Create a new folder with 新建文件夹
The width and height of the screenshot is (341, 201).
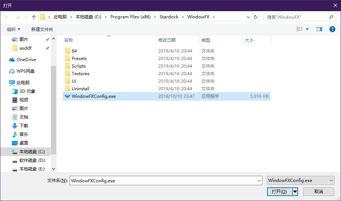[x=42, y=29]
